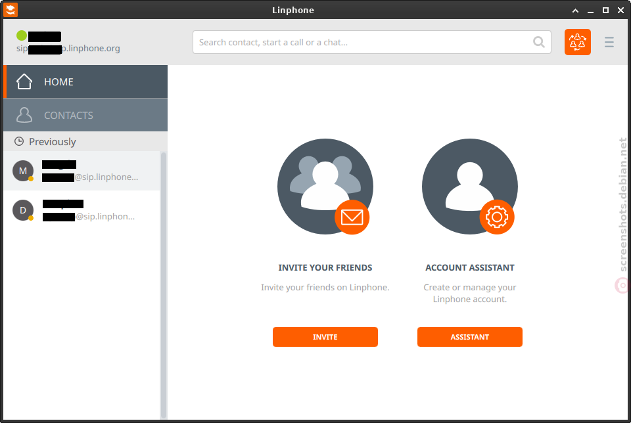
Task: Minimize the Linphone window
Action: [x=590, y=11]
